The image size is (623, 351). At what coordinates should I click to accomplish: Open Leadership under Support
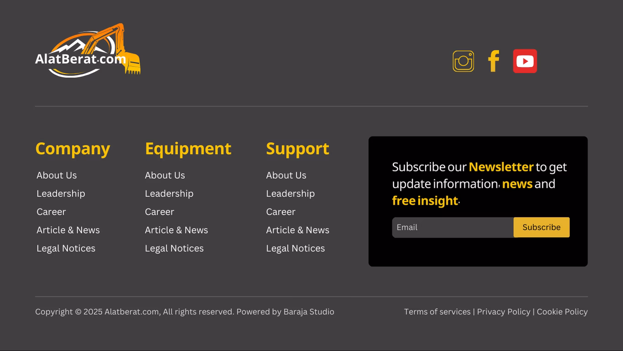coord(290,194)
